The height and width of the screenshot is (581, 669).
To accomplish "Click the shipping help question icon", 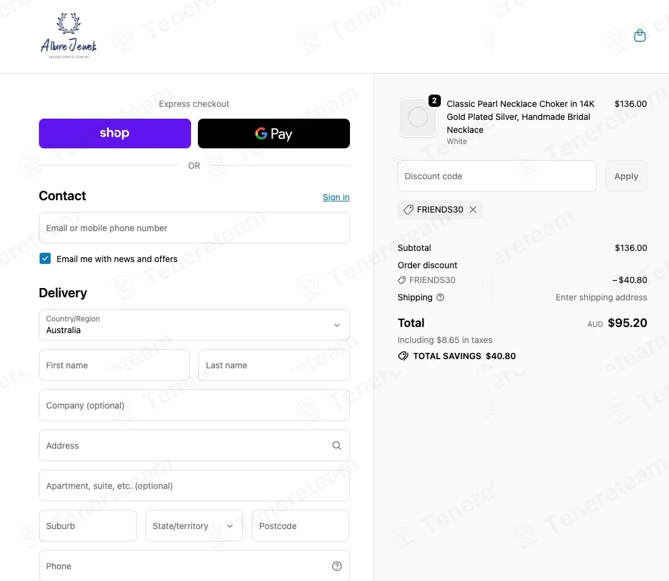I will pyautogui.click(x=440, y=297).
